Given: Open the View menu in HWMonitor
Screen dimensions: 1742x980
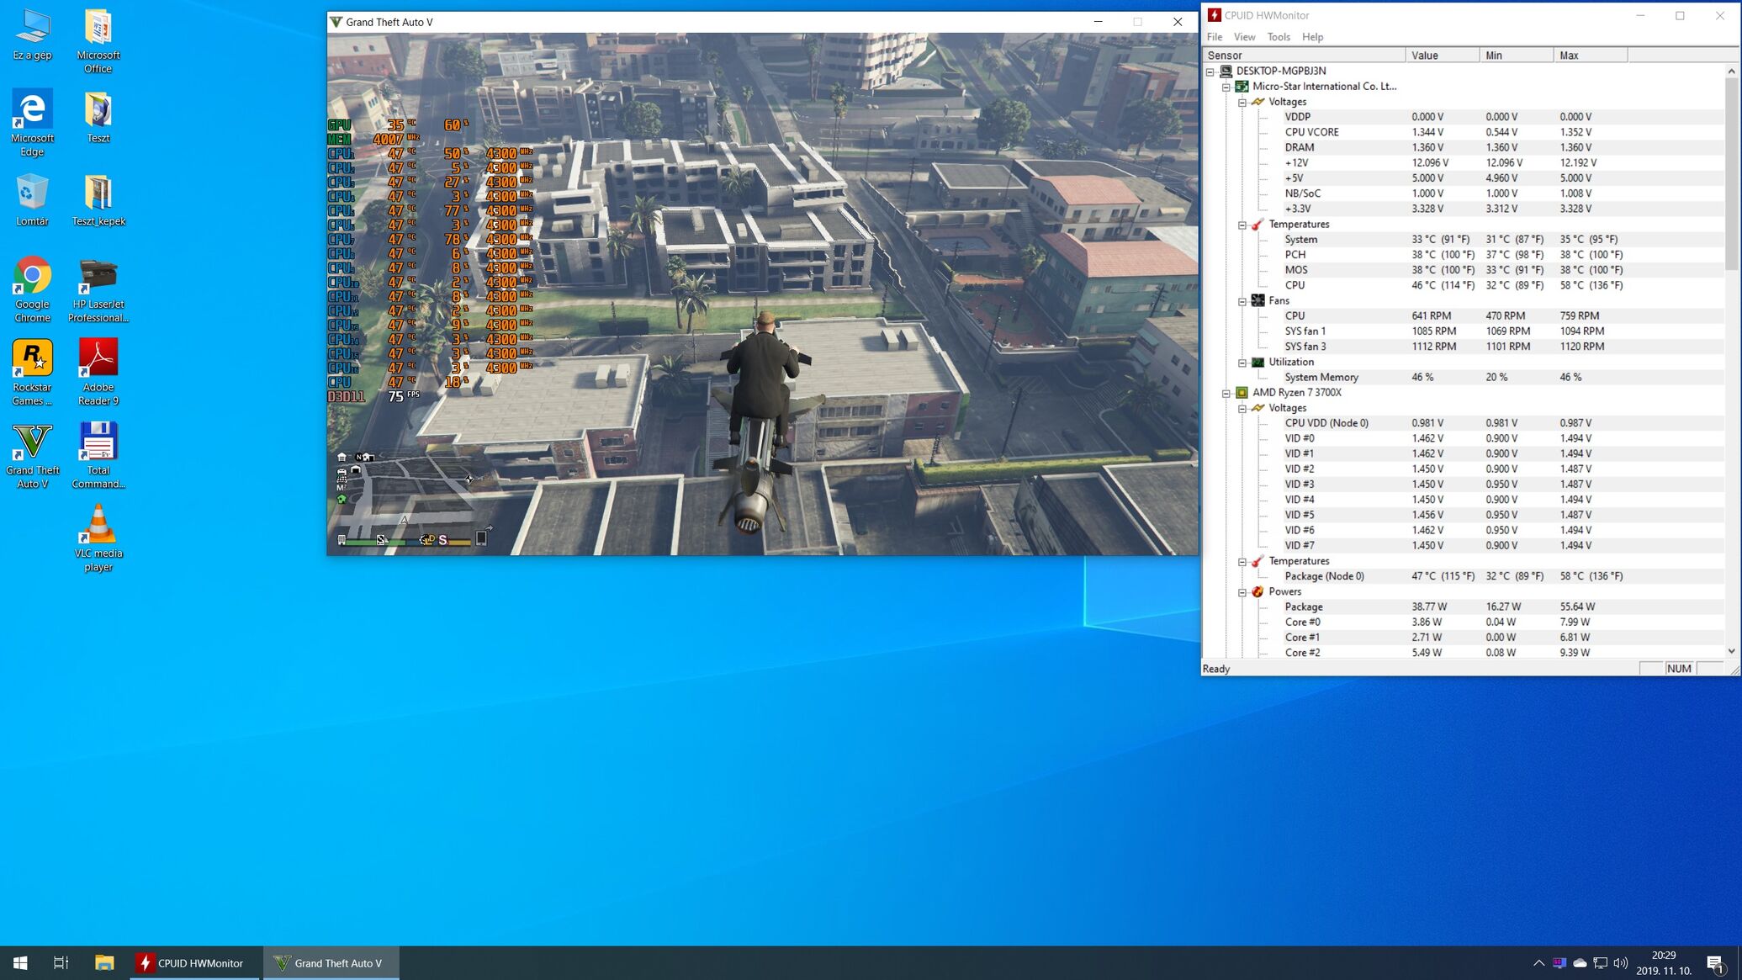Looking at the screenshot, I should tap(1244, 37).
